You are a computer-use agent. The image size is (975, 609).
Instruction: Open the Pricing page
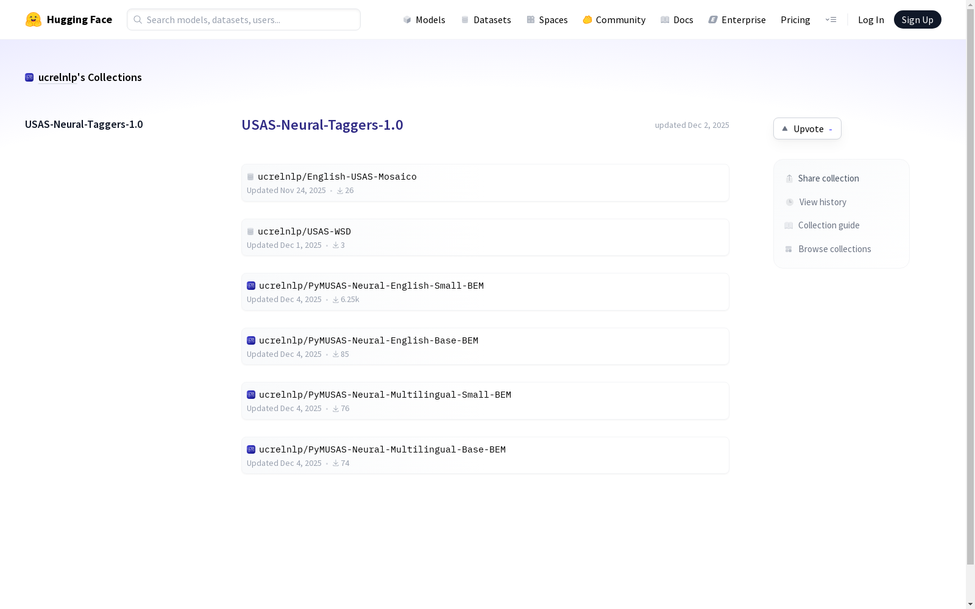tap(795, 19)
